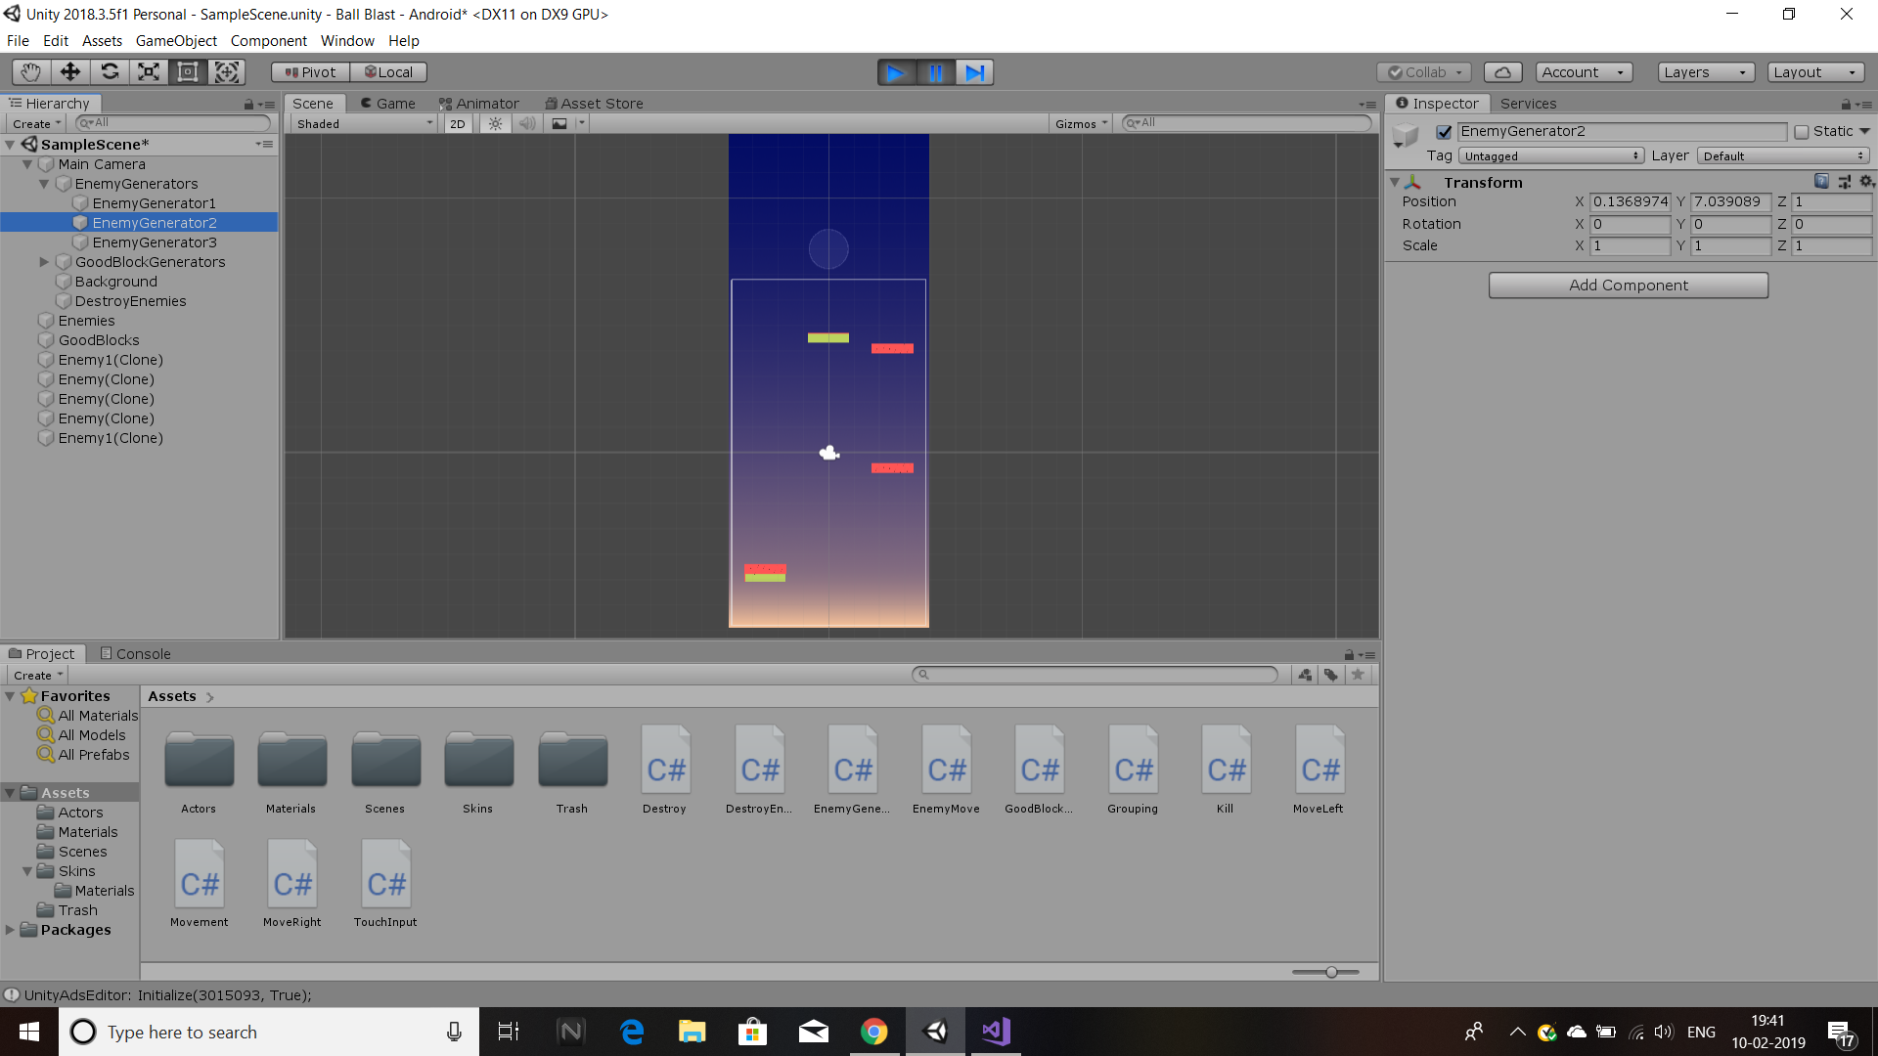The height and width of the screenshot is (1056, 1878).
Task: Toggle Pivot handle position
Action: click(x=310, y=72)
